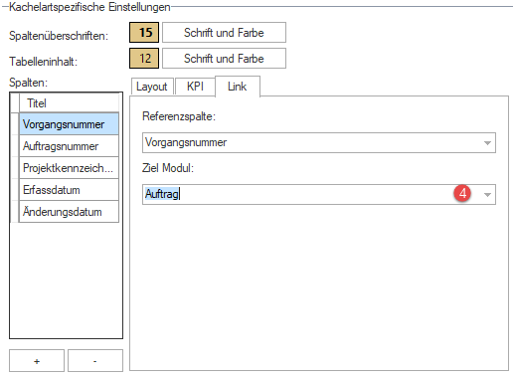Select the Erfassdatum column row

click(69, 190)
